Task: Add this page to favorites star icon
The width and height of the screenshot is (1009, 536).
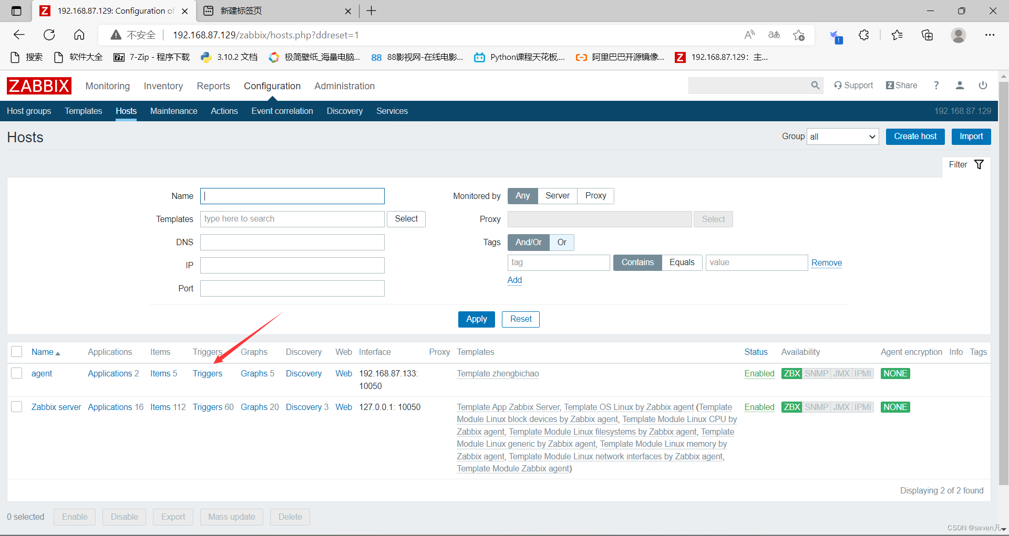Action: 799,35
